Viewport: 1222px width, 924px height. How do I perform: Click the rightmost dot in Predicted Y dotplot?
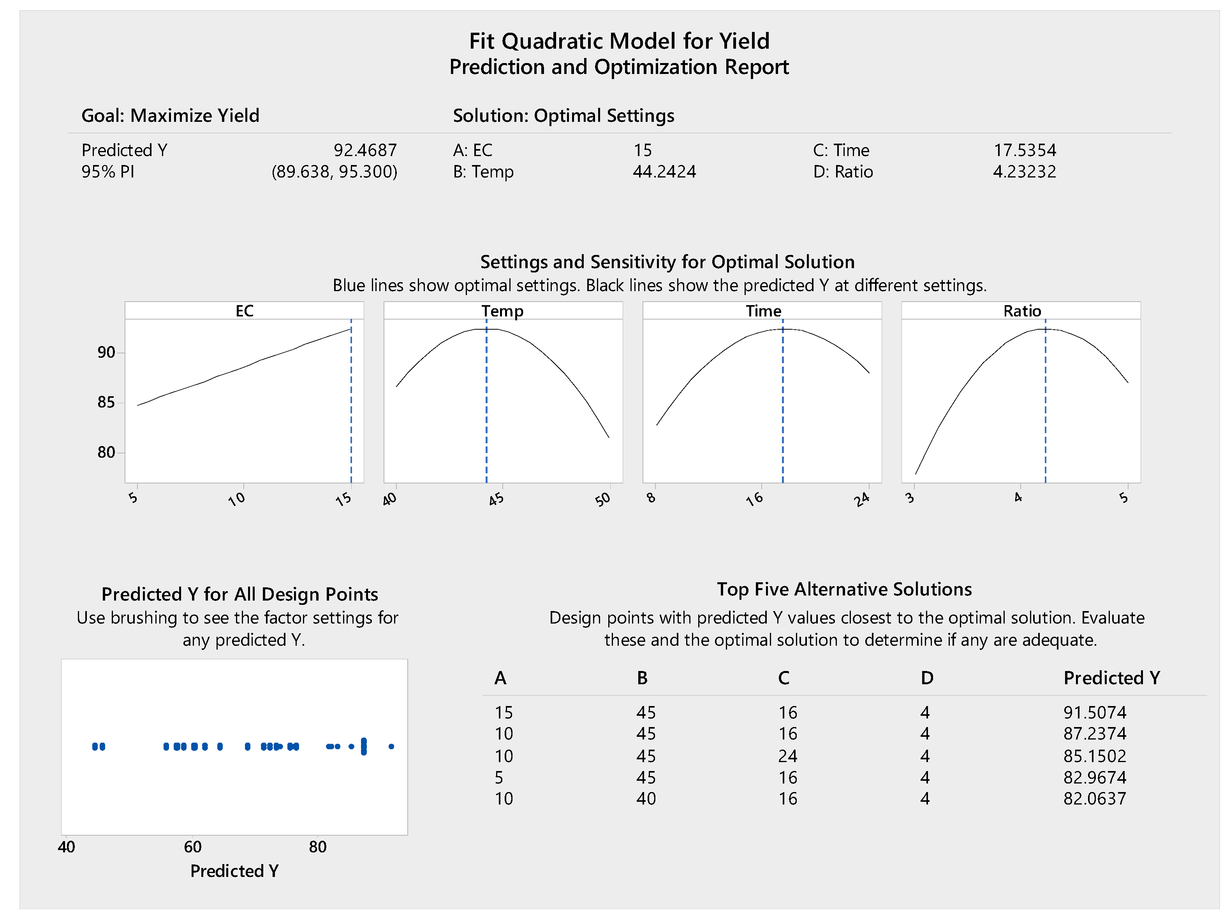click(391, 747)
